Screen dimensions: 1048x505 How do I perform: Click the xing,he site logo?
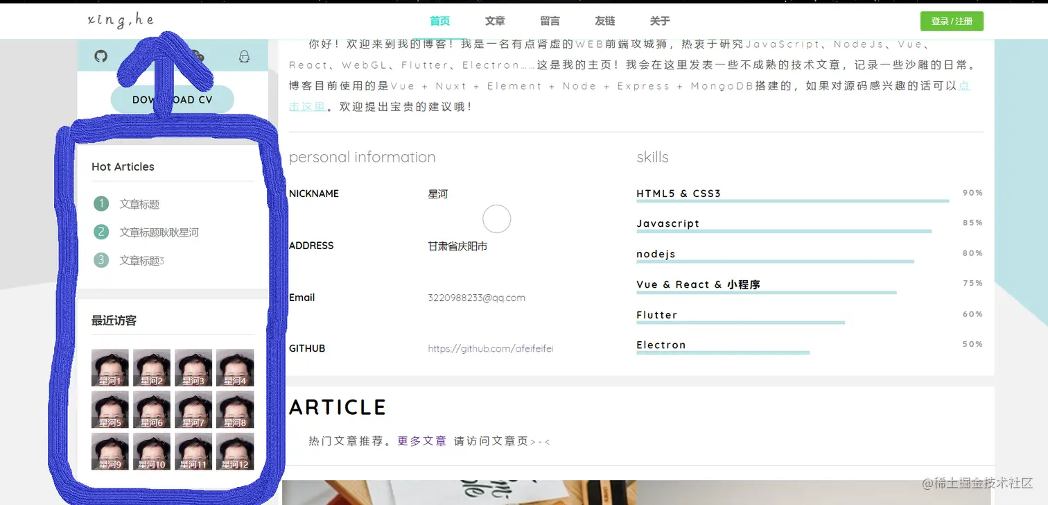click(121, 20)
